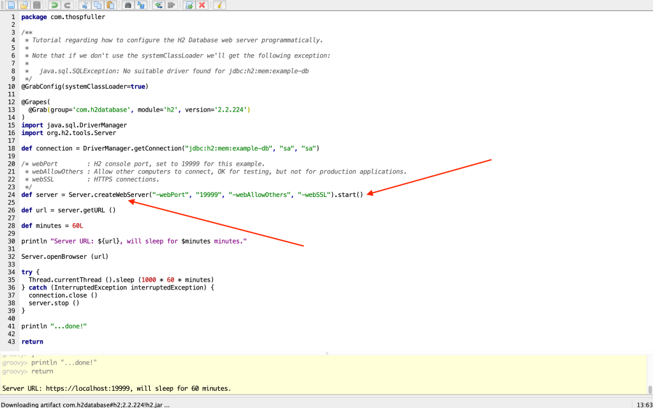
Task: Click "jdbc:h2:mem:example-db" string on line 18
Action: click(228, 148)
